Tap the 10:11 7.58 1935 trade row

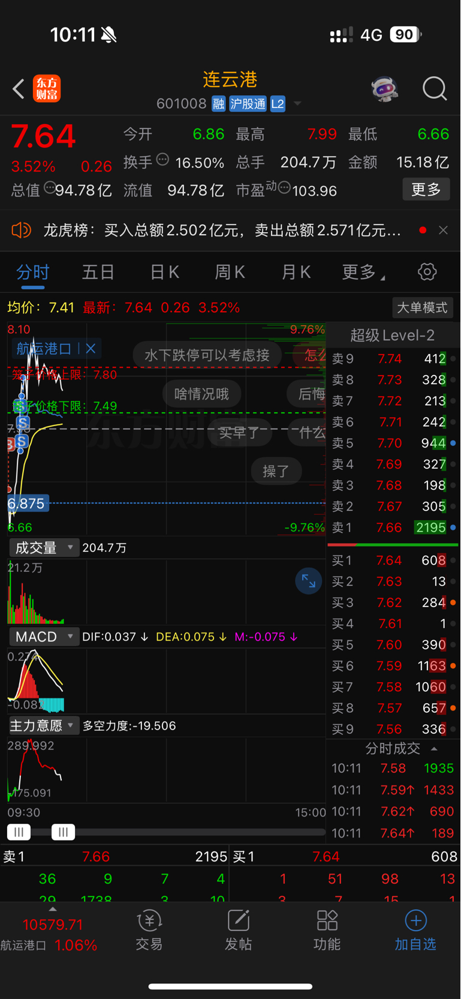tap(393, 769)
